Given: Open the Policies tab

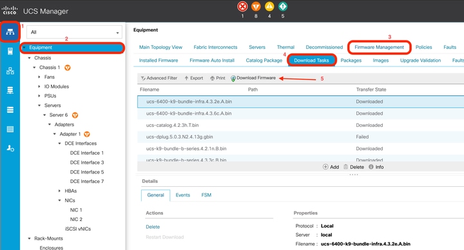Looking at the screenshot, I should pos(424,47).
